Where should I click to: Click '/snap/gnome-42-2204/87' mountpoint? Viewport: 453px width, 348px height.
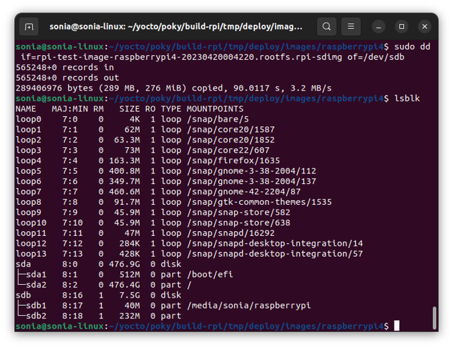pos(243,192)
